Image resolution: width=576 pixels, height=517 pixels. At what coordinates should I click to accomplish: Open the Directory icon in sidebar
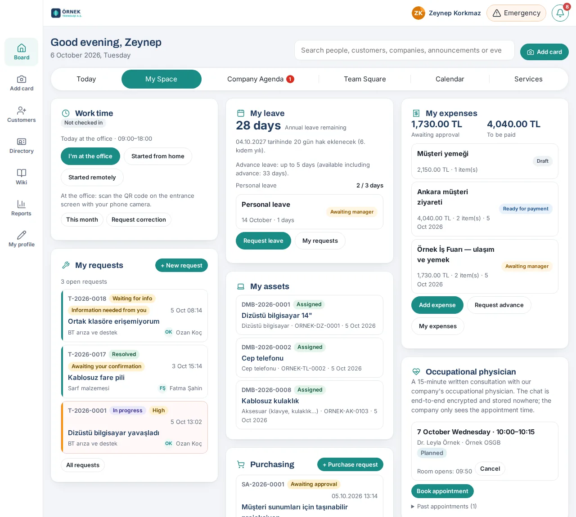tap(21, 142)
